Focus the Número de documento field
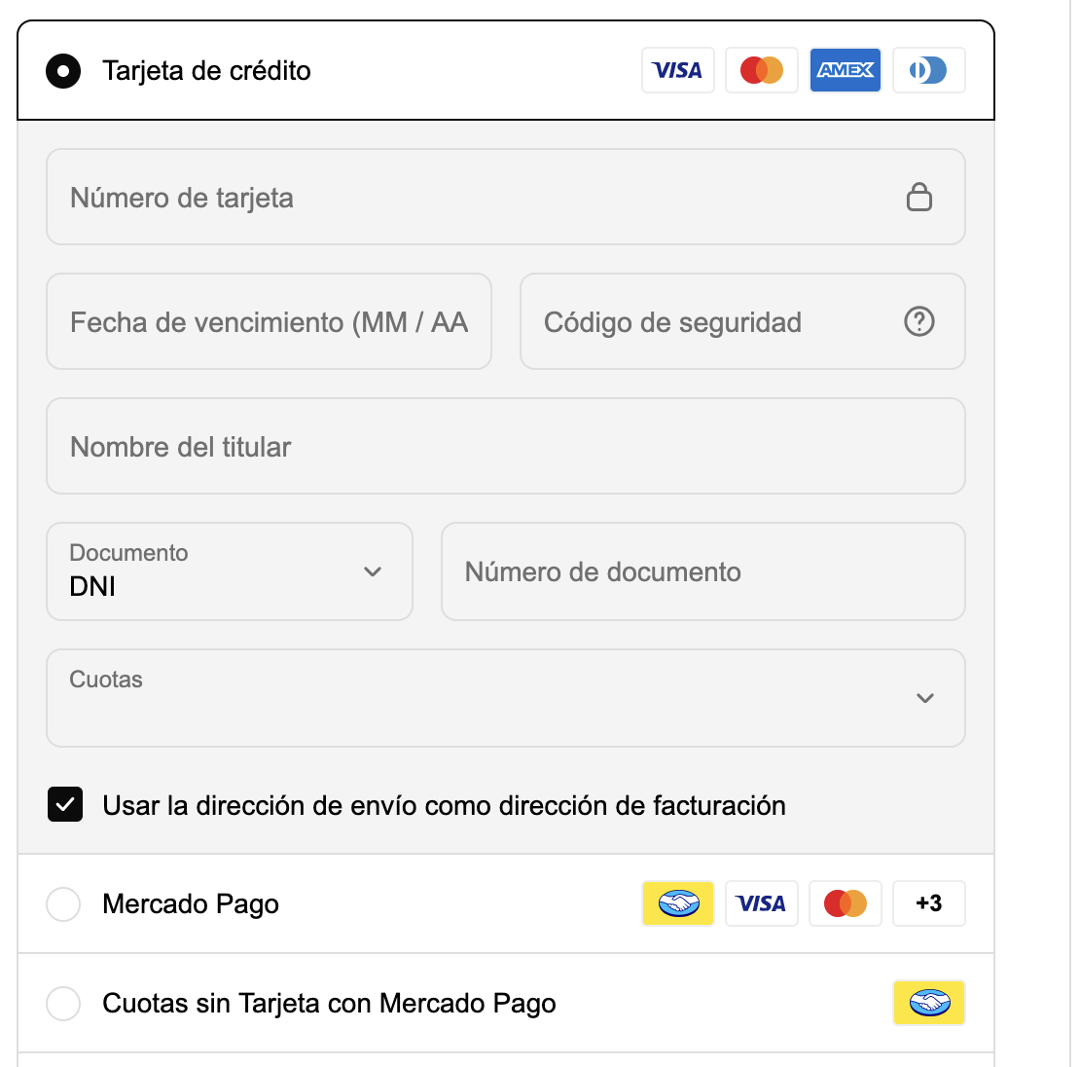The image size is (1080, 1067). click(702, 571)
